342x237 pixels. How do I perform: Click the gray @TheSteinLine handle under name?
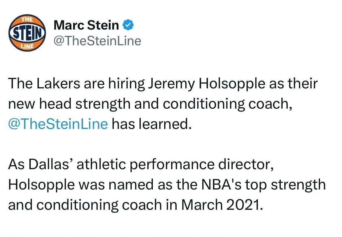[97, 41]
